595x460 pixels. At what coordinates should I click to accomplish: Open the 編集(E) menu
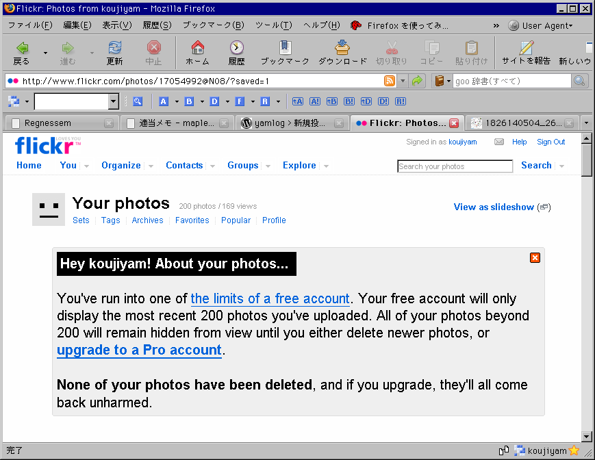[77, 25]
